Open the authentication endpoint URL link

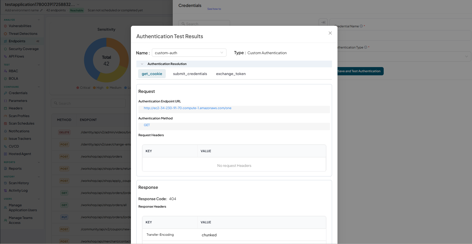tap(187, 108)
